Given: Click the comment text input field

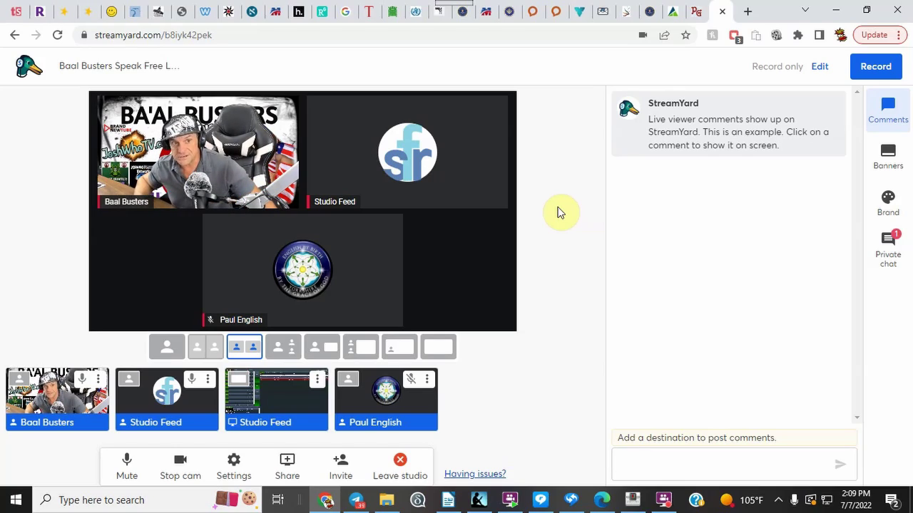Looking at the screenshot, I should coord(720,465).
